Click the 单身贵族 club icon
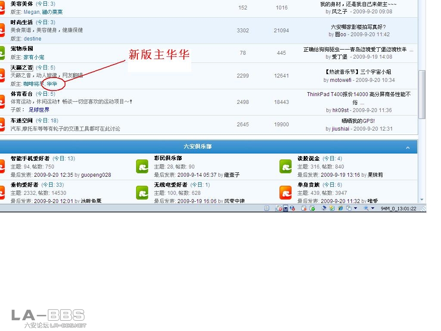The width and height of the screenshot is (441, 331). coord(286,193)
